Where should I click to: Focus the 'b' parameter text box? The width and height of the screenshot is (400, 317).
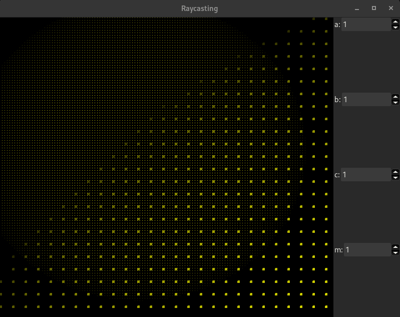[366, 100]
